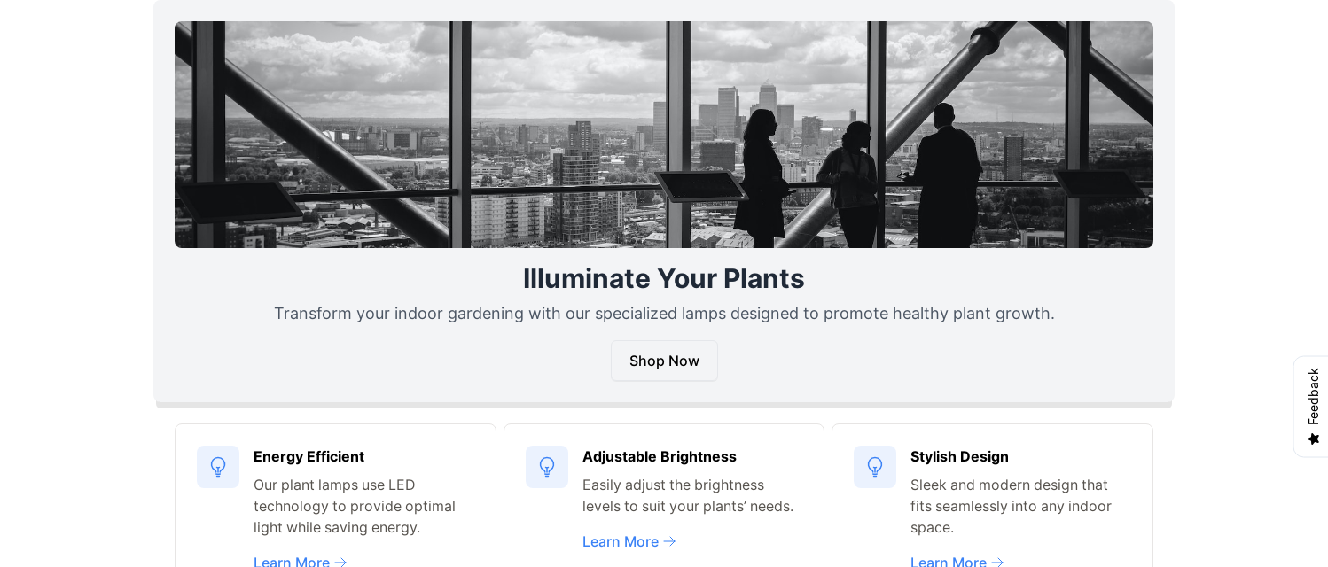This screenshot has height=567, width=1328.
Task: Click the Sleek and modern design description
Action: (x=1011, y=506)
